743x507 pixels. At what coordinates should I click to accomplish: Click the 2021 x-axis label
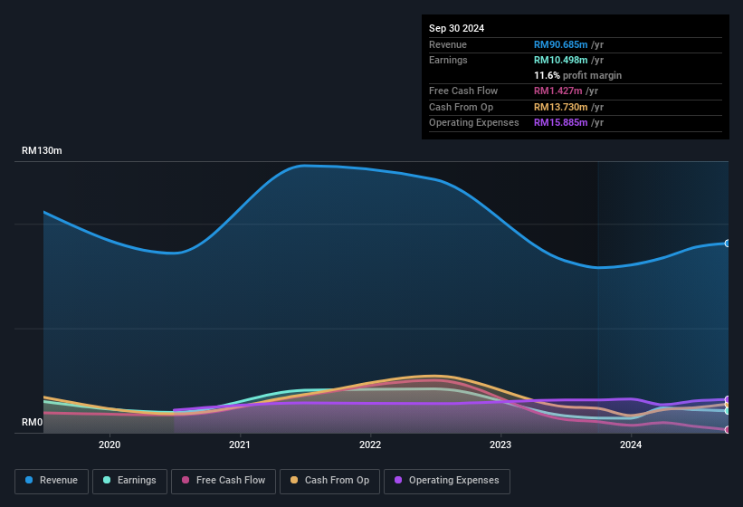[240, 445]
